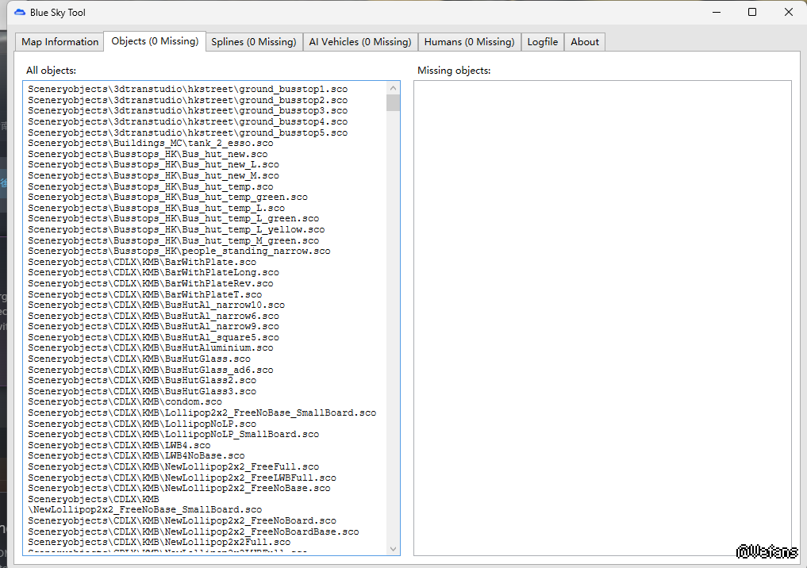Click the All objects scrollbar thumb
The width and height of the screenshot is (807, 568).
(x=393, y=103)
